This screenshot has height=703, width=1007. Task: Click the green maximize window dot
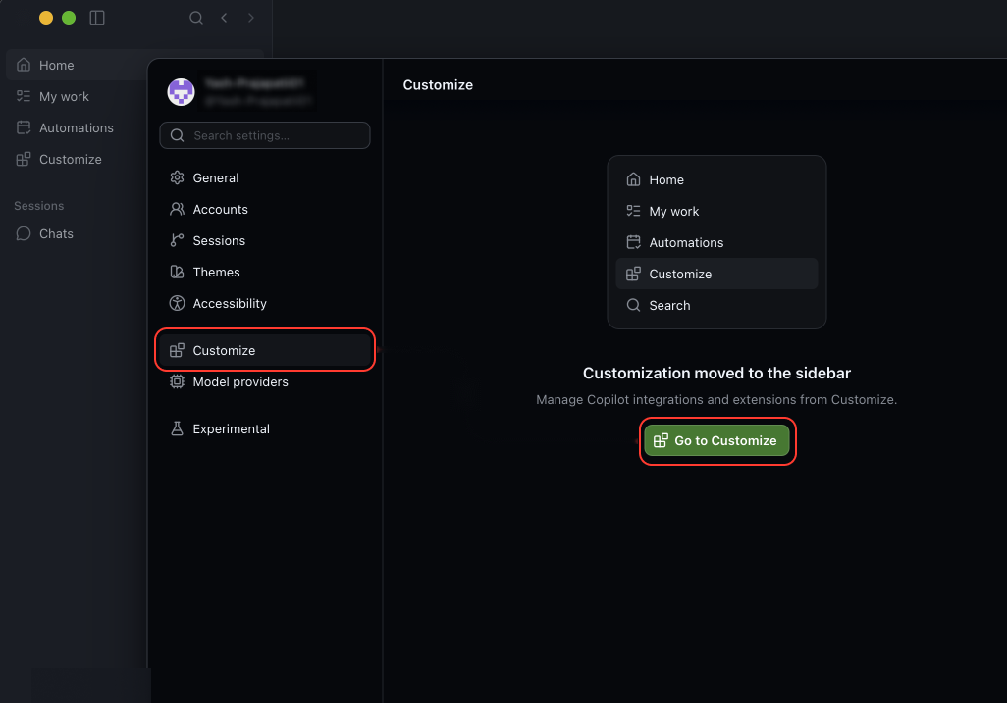coord(69,18)
